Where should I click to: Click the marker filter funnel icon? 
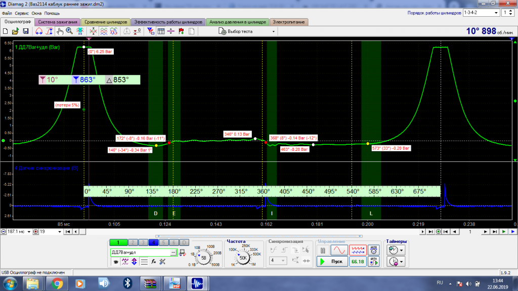(151, 31)
